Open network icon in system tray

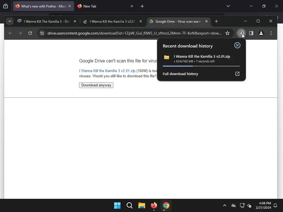pos(242,205)
